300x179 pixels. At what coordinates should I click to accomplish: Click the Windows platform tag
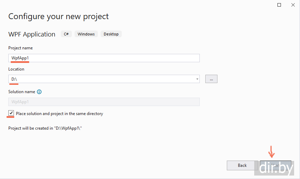pos(86,34)
